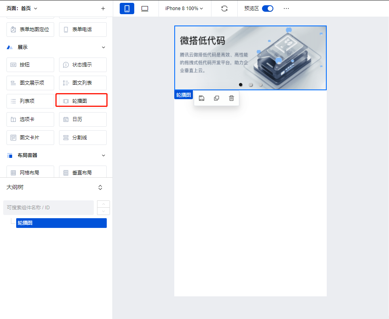Collapse the 布局容器 section
The height and width of the screenshot is (319, 389).
click(x=104, y=155)
